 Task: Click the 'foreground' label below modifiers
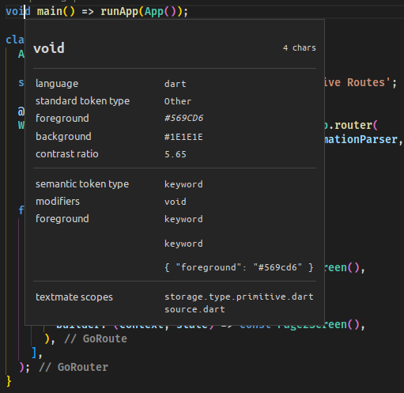pos(62,219)
